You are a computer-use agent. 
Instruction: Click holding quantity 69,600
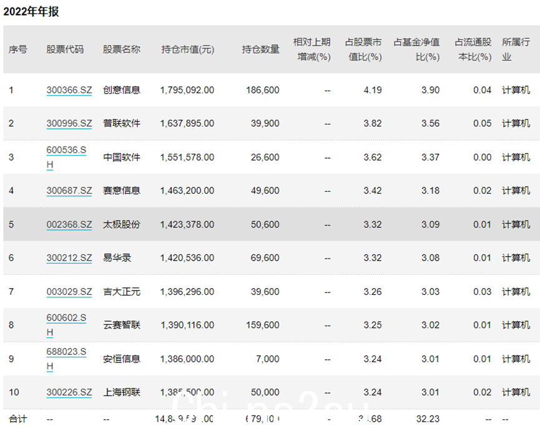point(265,258)
